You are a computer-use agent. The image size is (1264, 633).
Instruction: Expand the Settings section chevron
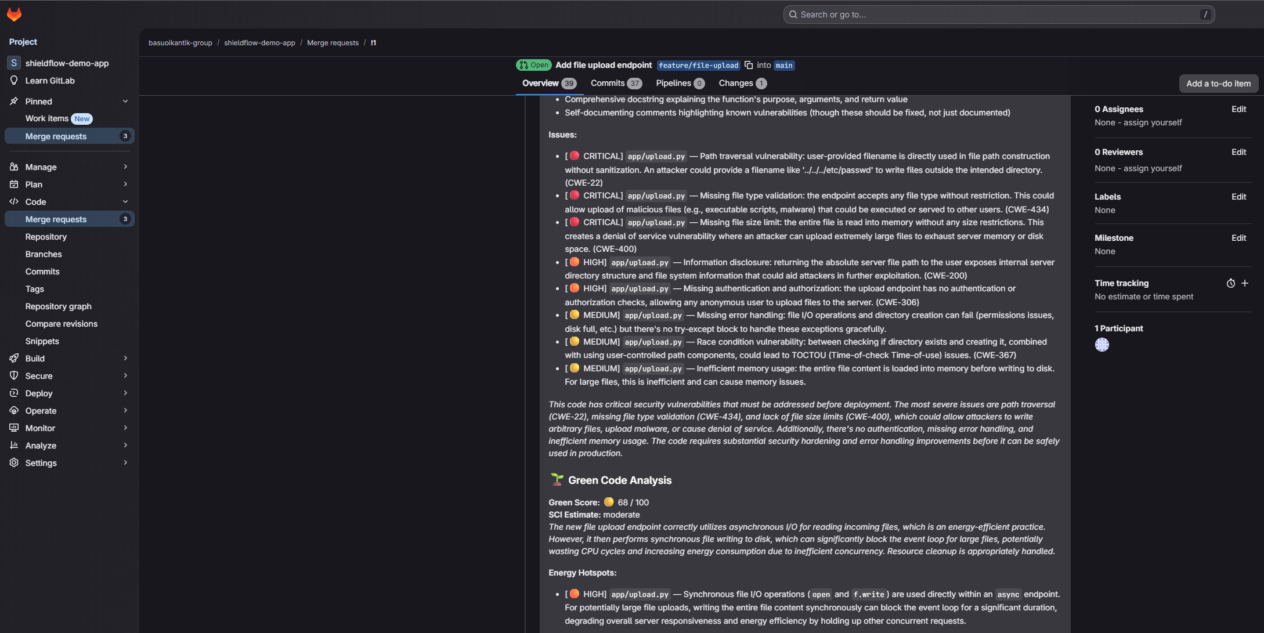click(x=125, y=463)
